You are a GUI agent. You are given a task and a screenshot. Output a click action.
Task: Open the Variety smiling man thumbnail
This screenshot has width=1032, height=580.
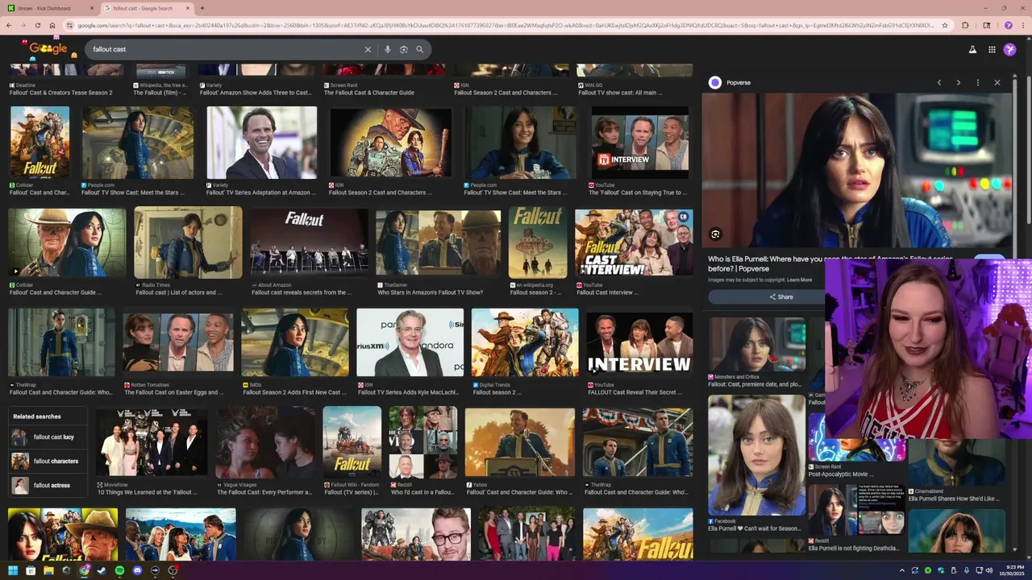tap(262, 143)
